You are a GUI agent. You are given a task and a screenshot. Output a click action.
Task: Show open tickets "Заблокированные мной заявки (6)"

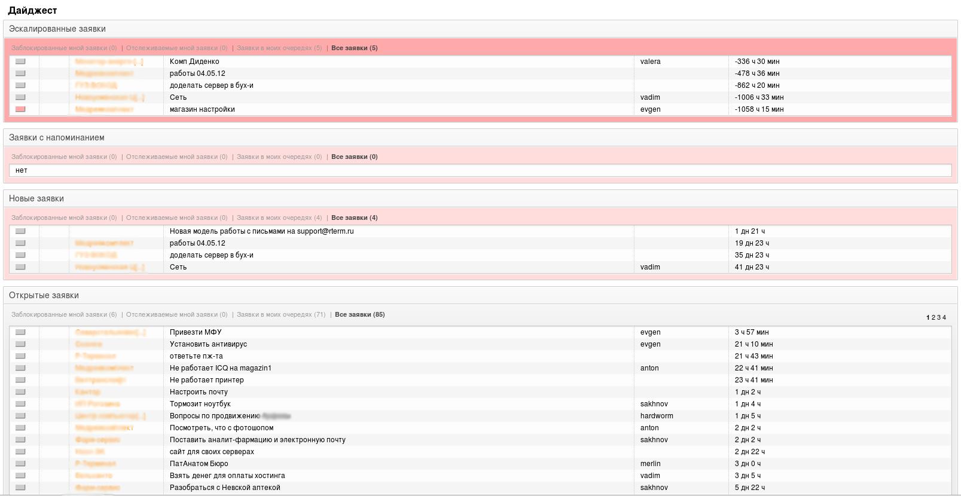[x=64, y=315]
